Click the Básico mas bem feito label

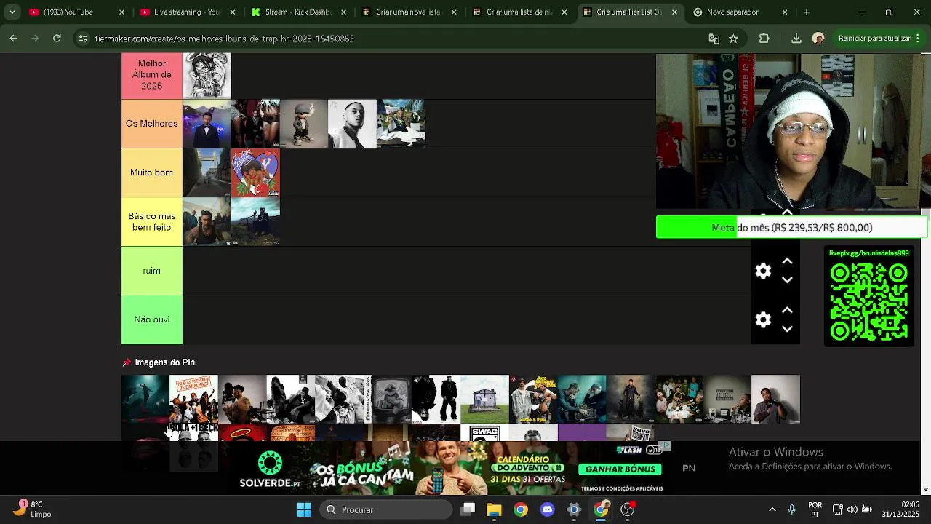click(x=151, y=222)
